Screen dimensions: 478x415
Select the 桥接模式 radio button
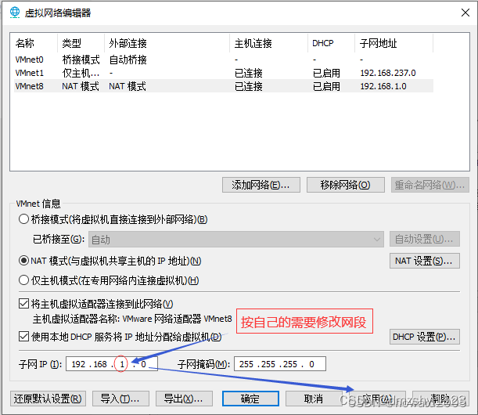pos(23,219)
